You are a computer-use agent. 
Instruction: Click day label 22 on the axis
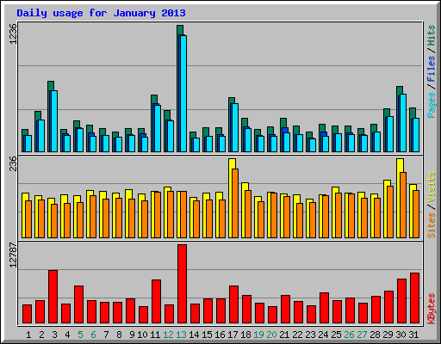[297, 335]
